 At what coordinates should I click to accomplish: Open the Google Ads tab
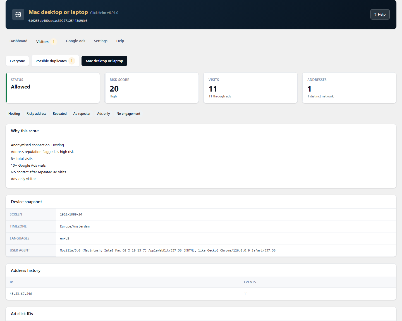(x=76, y=41)
